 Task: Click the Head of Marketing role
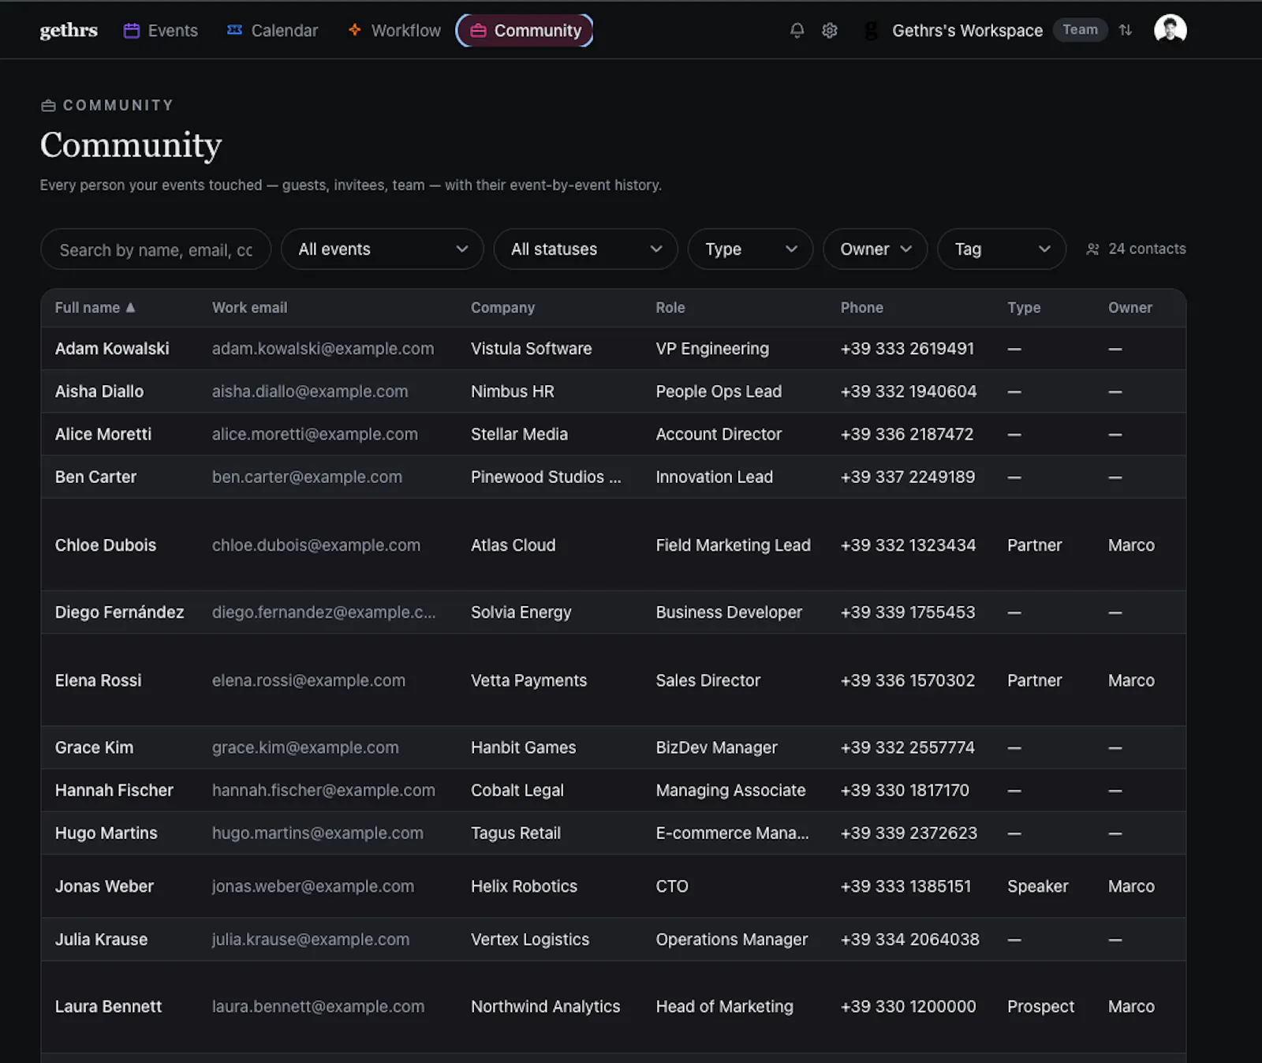724,1006
